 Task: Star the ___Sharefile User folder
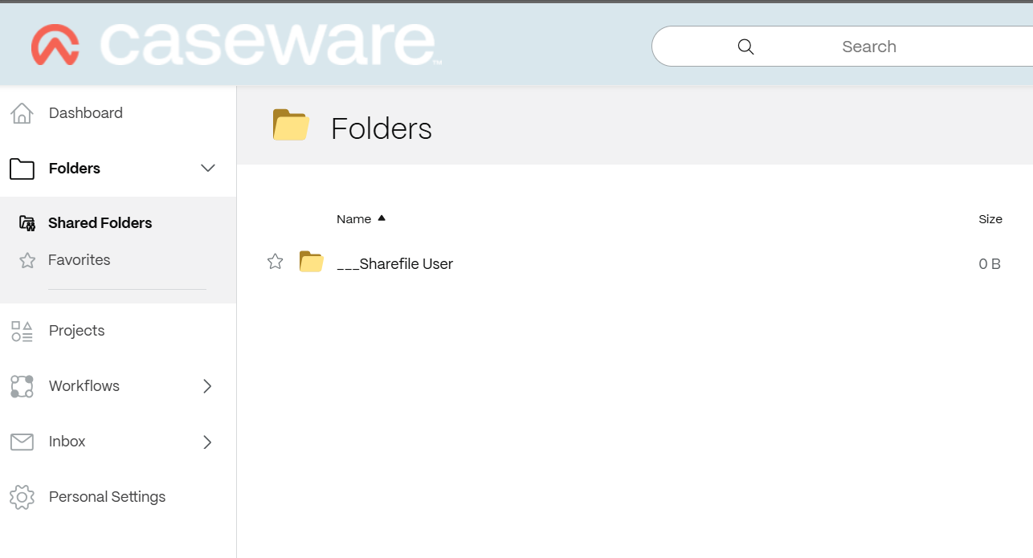click(x=276, y=261)
